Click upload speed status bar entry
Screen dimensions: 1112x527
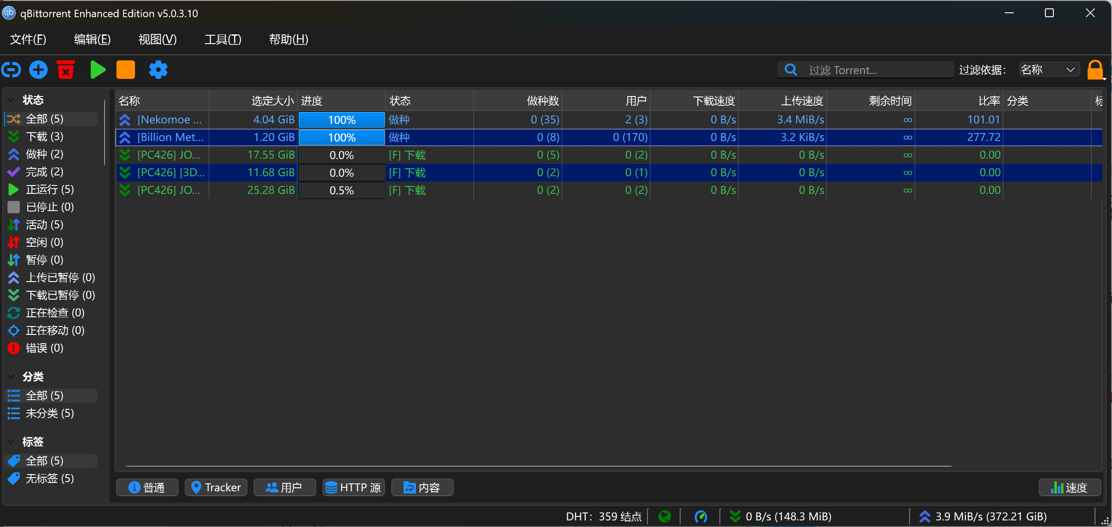pyautogui.click(x=983, y=516)
